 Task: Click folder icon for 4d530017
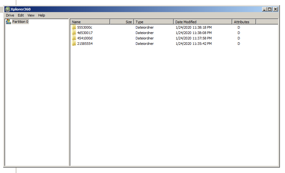click(74, 33)
